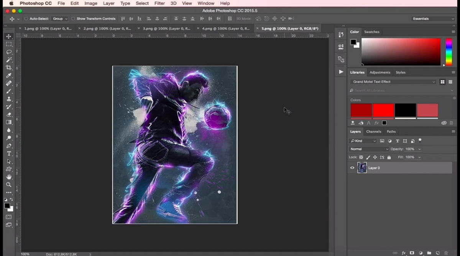Select the Eraser tool

pos(9,114)
